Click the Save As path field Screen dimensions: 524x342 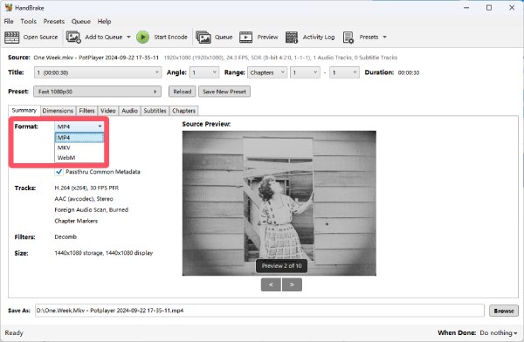click(259, 311)
